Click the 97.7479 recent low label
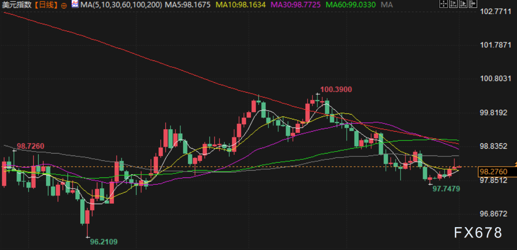Viewport: 517px width, 250px height. [x=446, y=189]
